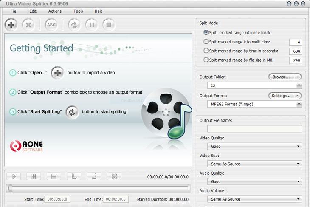Click the Pause toolbar button

pos(92,25)
